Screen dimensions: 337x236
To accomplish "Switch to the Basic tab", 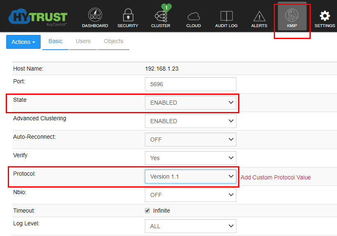I will 55,41.
